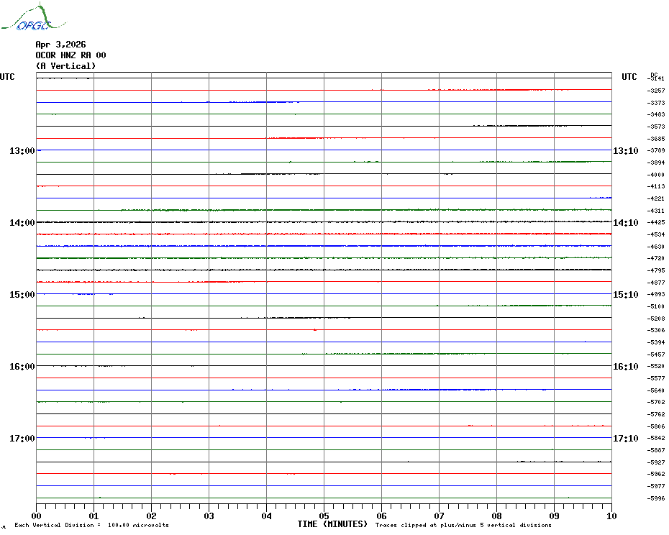
Task: Click the Each Vertical Division microvolts note
Action: pos(91,526)
